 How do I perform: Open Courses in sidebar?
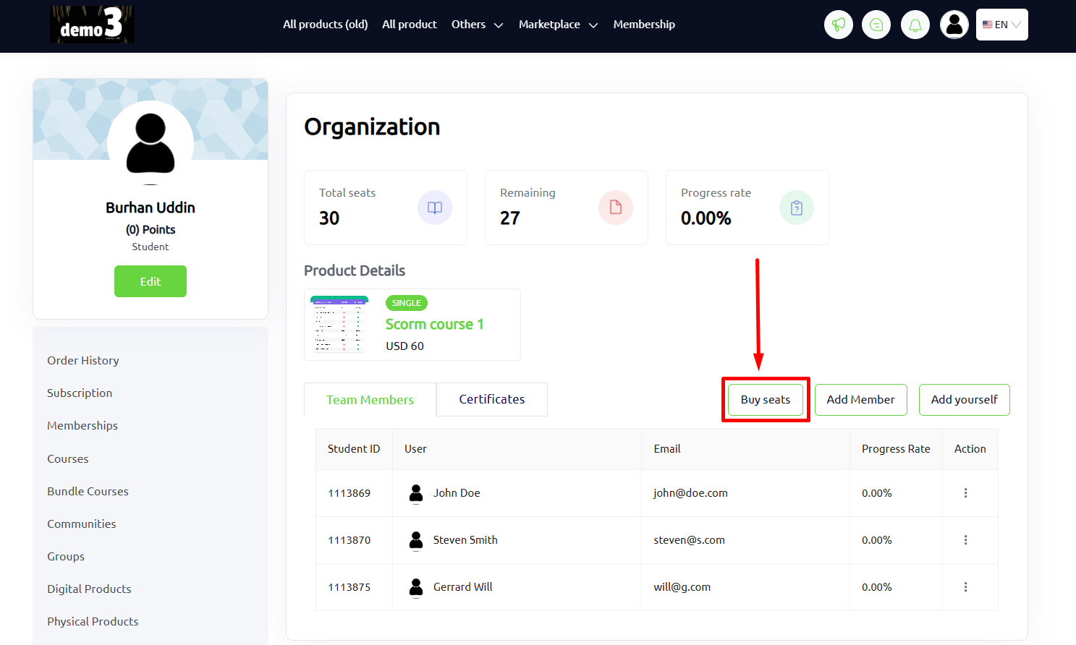point(68,458)
